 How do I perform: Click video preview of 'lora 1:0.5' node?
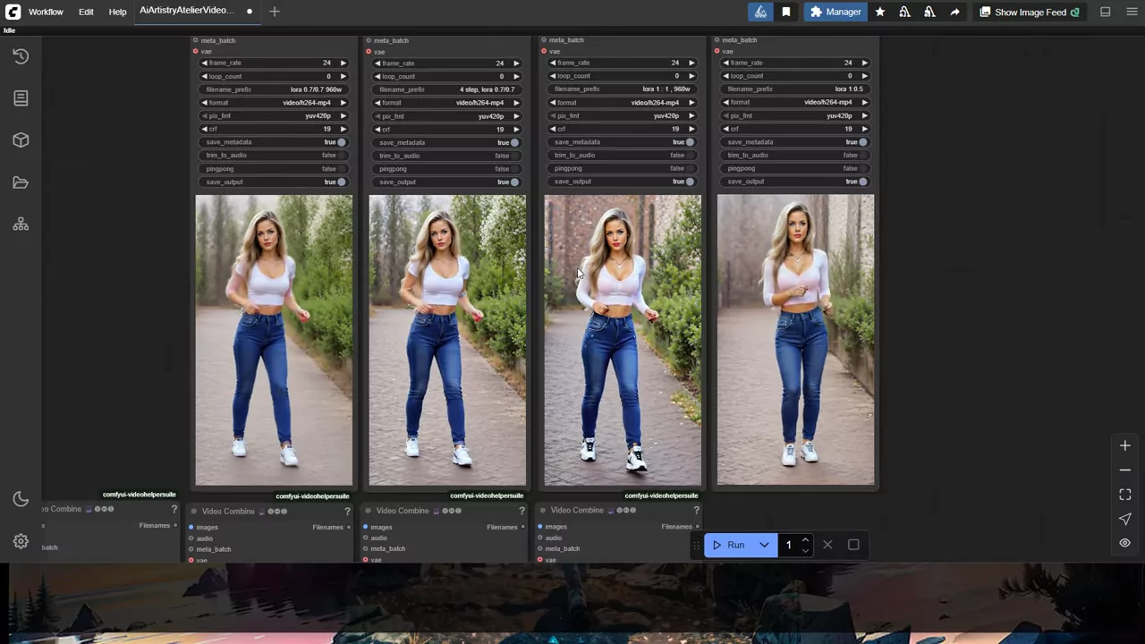click(795, 340)
